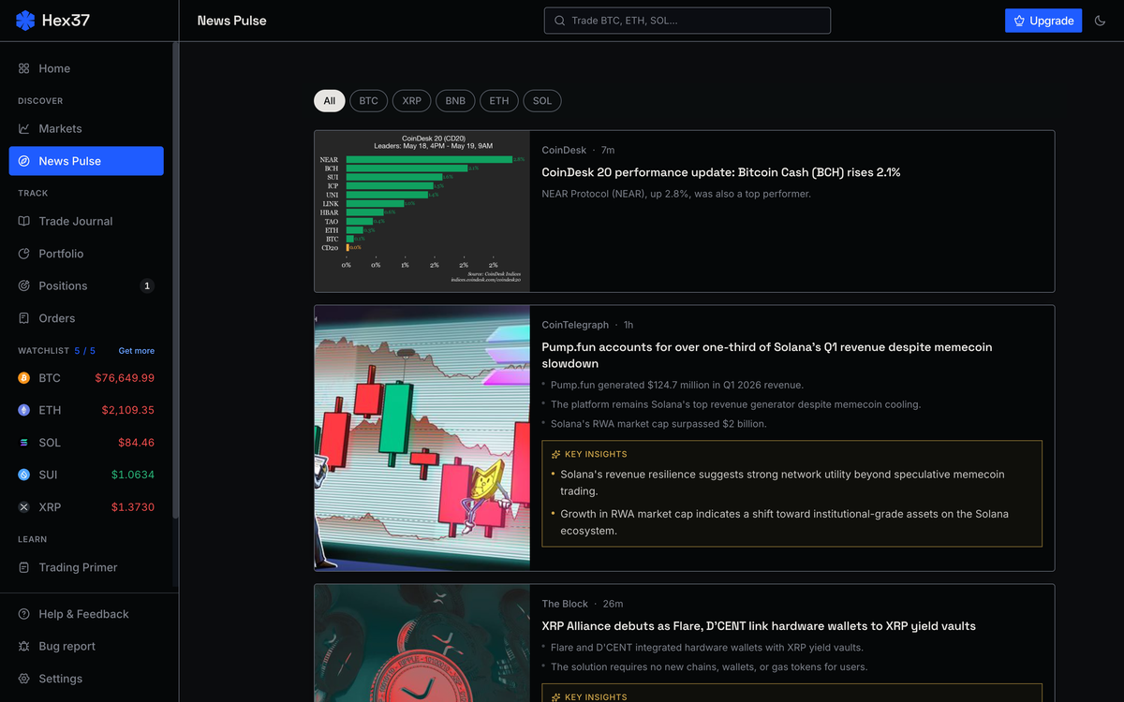Click the Solana coin icon in watchlist
This screenshot has height=702, width=1124.
pyautogui.click(x=24, y=443)
